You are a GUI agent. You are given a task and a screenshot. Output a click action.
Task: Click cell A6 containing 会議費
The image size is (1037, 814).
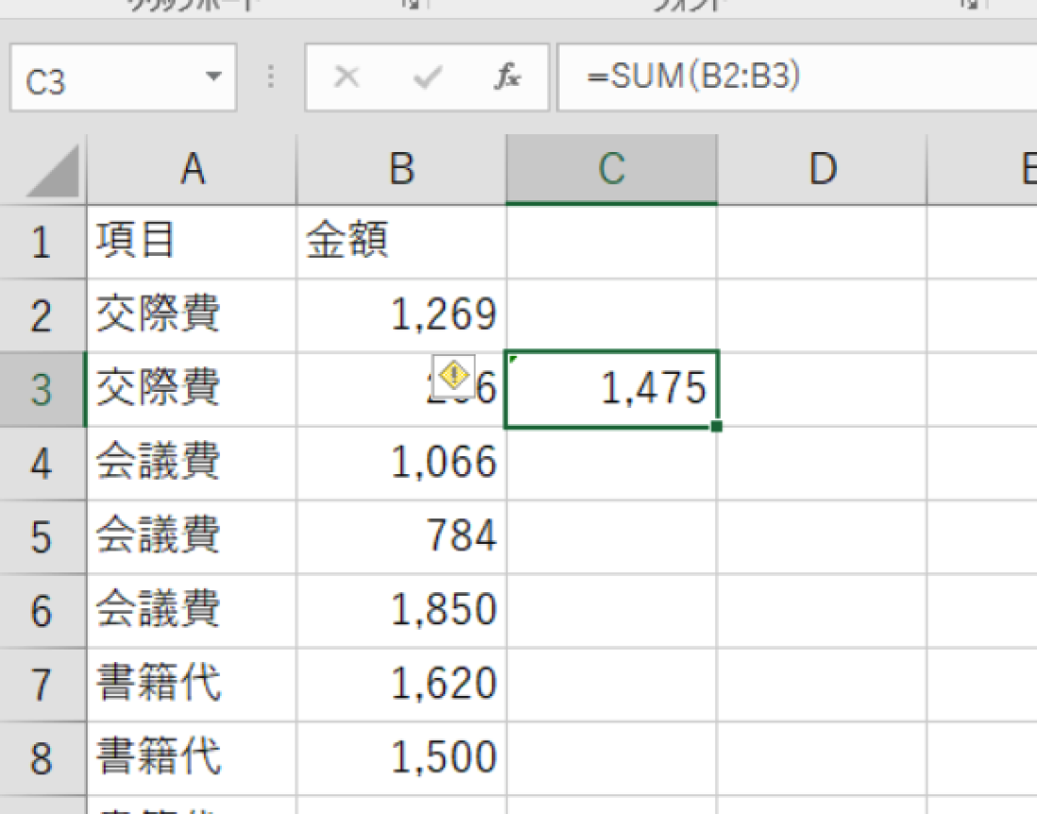point(192,611)
